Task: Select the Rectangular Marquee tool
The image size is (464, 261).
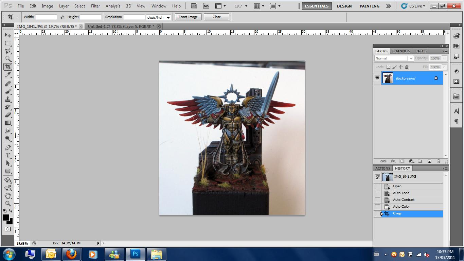Action: point(8,43)
